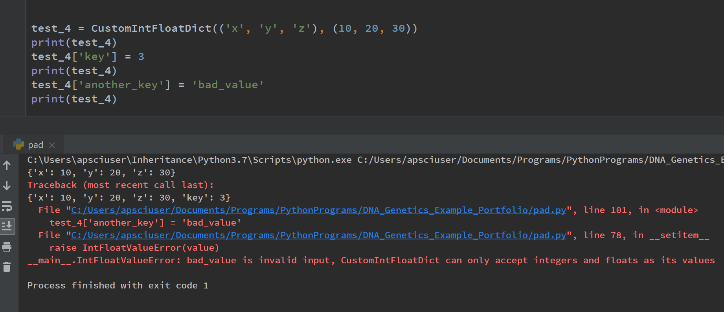Click the trash icon to clear console output
The height and width of the screenshot is (312, 724).
click(7, 267)
